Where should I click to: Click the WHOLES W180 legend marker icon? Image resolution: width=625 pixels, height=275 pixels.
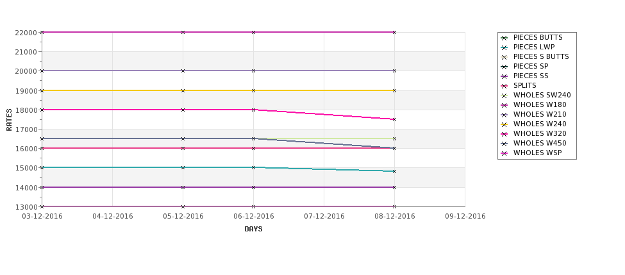(x=504, y=105)
